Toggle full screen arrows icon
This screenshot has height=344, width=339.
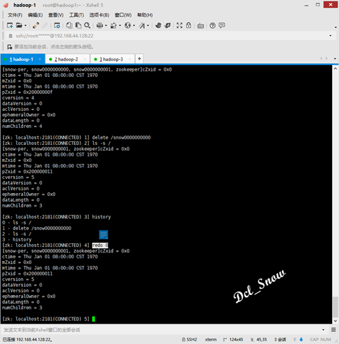(x=179, y=25)
